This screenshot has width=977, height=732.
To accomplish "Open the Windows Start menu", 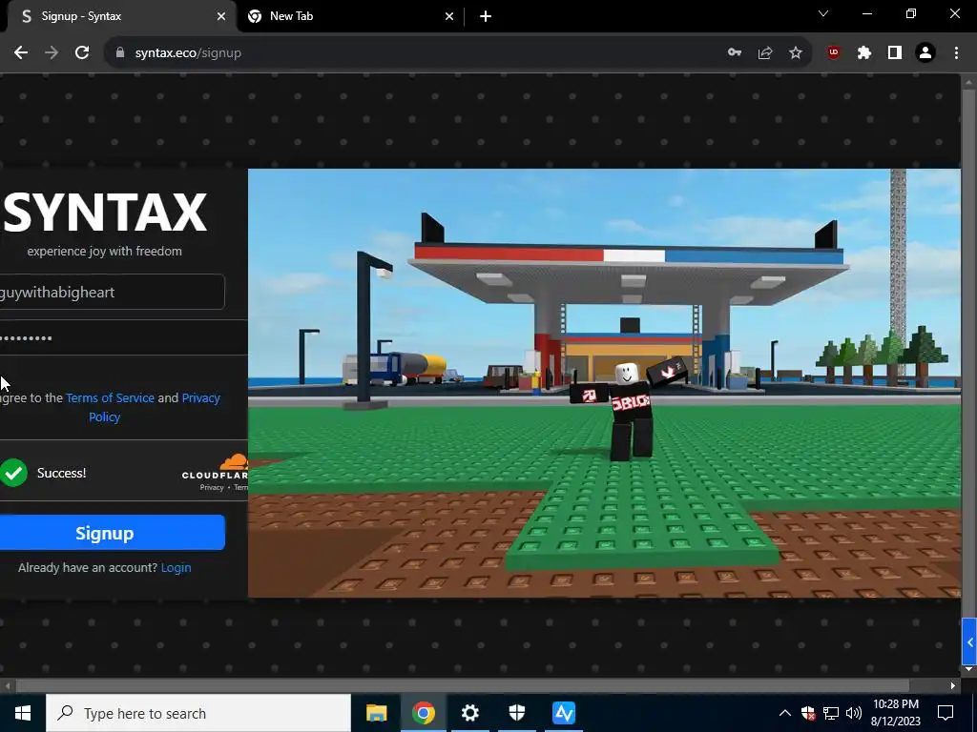I will coord(23,713).
